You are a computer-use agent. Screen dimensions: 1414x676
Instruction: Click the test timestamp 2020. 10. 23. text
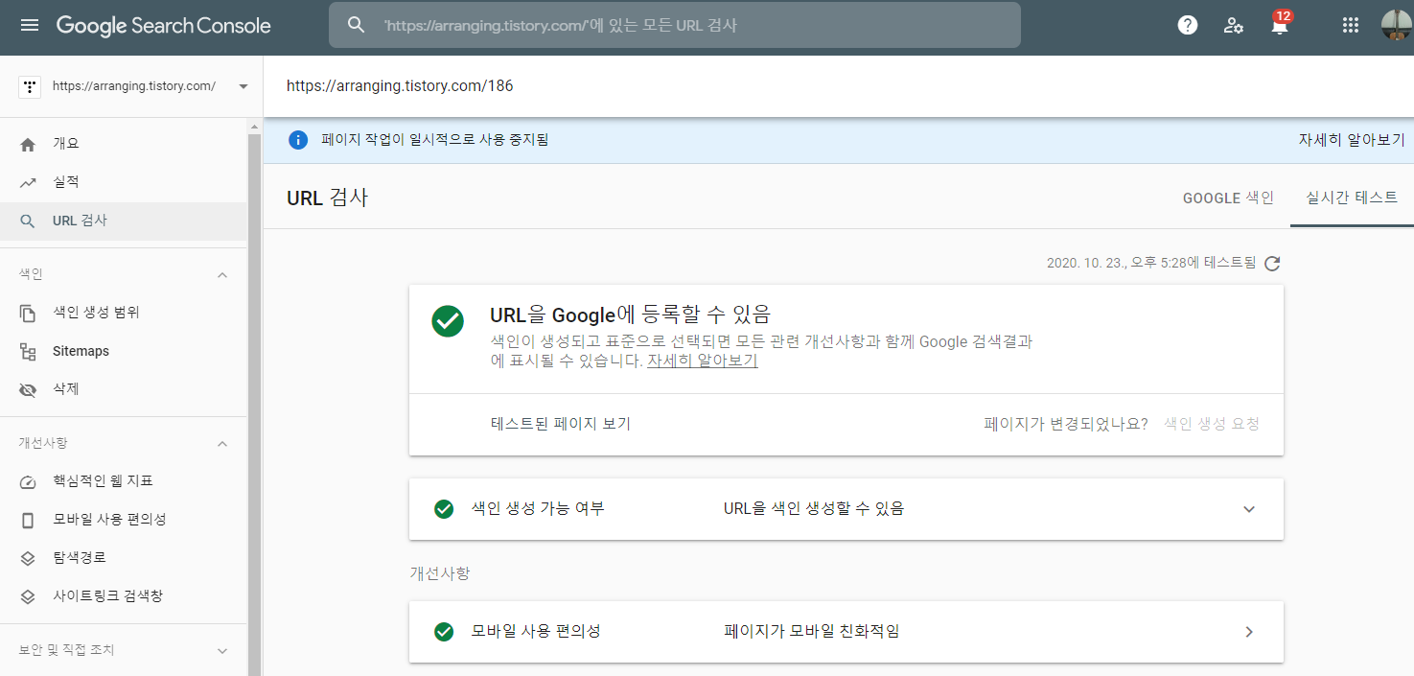point(1151,263)
